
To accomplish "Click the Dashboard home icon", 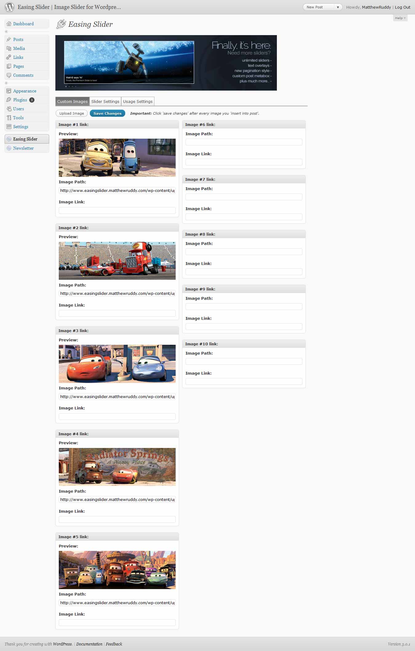I will 9,24.
